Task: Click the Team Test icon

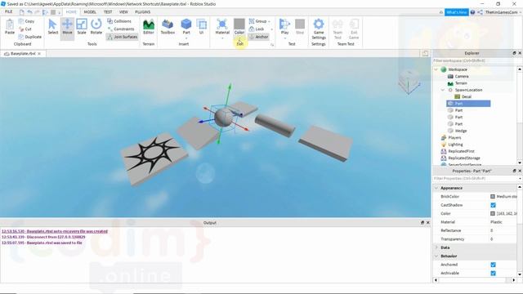Action: pos(337,29)
